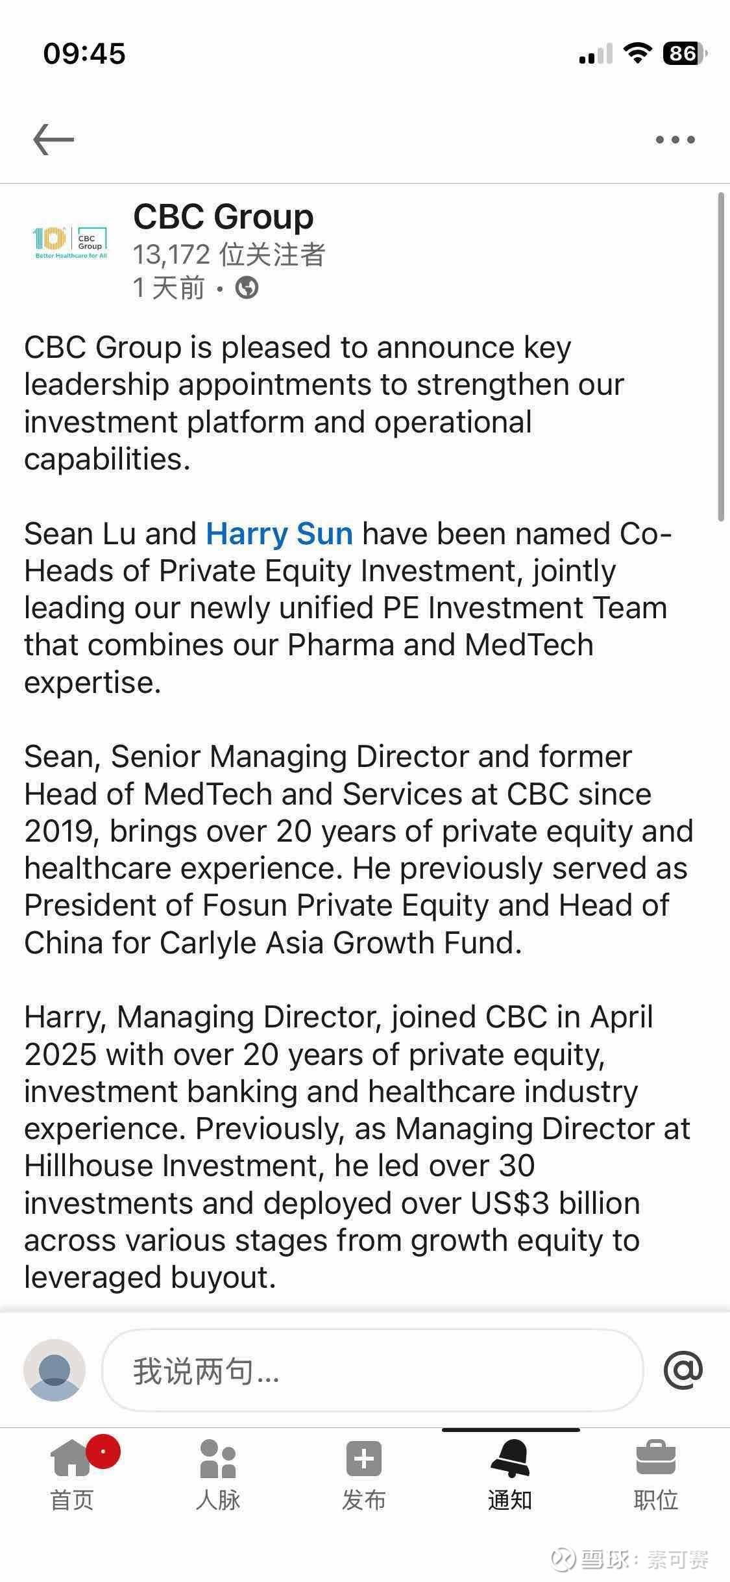This screenshot has height=1582, width=730.
Task: Switch to the 人脉 network tab
Action: 218,1476
